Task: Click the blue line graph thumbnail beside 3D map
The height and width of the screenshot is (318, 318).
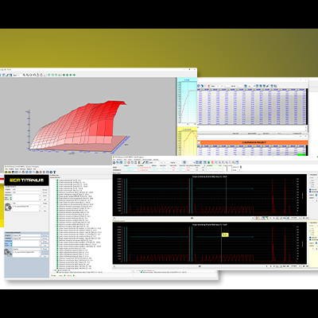Action: [x=187, y=102]
